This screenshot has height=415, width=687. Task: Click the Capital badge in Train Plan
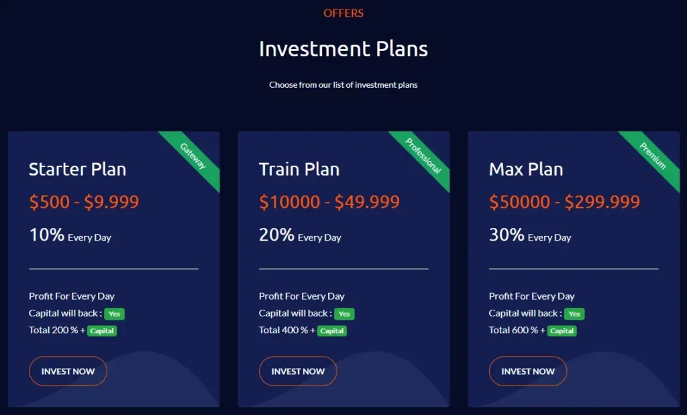click(x=332, y=331)
